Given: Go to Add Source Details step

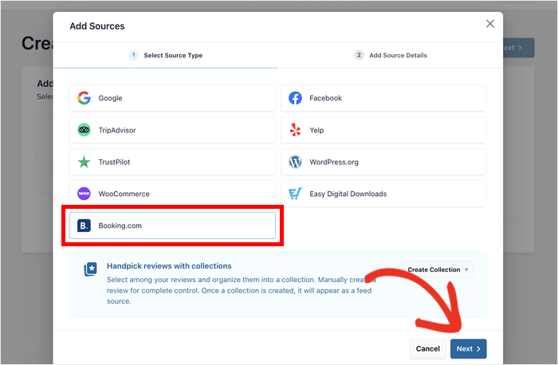Looking at the screenshot, I should coord(391,55).
